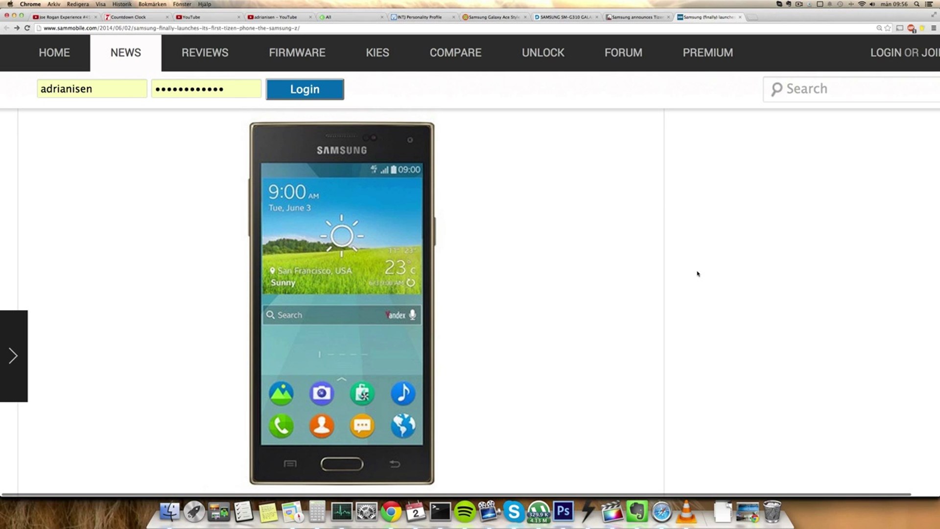
Task: Open the Bokmärken menu
Action: [152, 4]
